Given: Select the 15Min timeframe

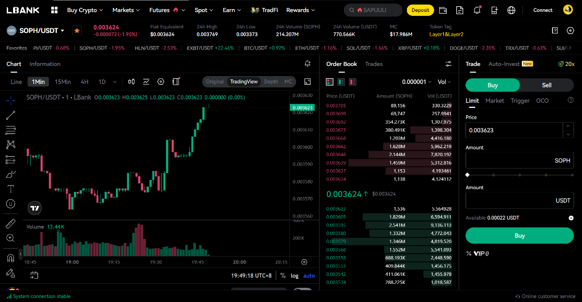Looking at the screenshot, I should [x=63, y=82].
